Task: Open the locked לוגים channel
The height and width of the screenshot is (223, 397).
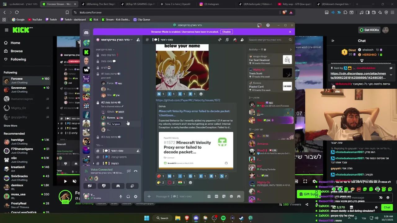Action: [117, 68]
